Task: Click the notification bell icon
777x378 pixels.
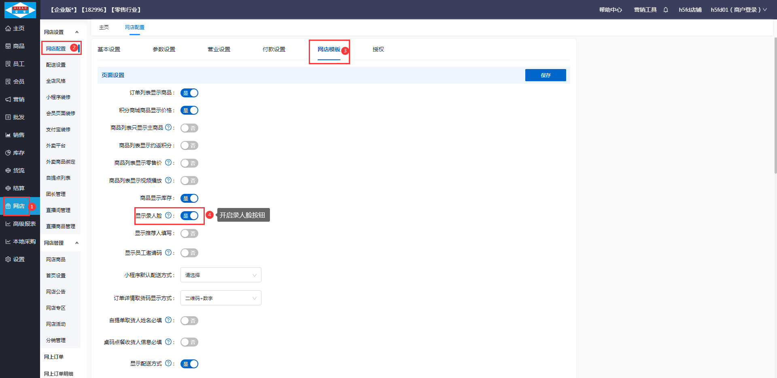Action: [x=666, y=10]
